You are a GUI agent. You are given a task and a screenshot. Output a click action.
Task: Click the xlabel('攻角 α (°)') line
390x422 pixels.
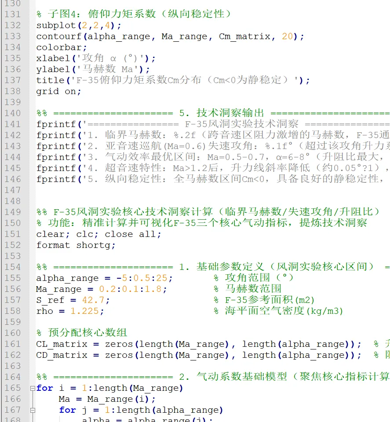click(x=96, y=58)
